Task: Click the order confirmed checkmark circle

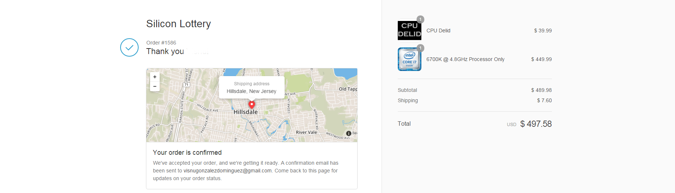Action: [129, 47]
